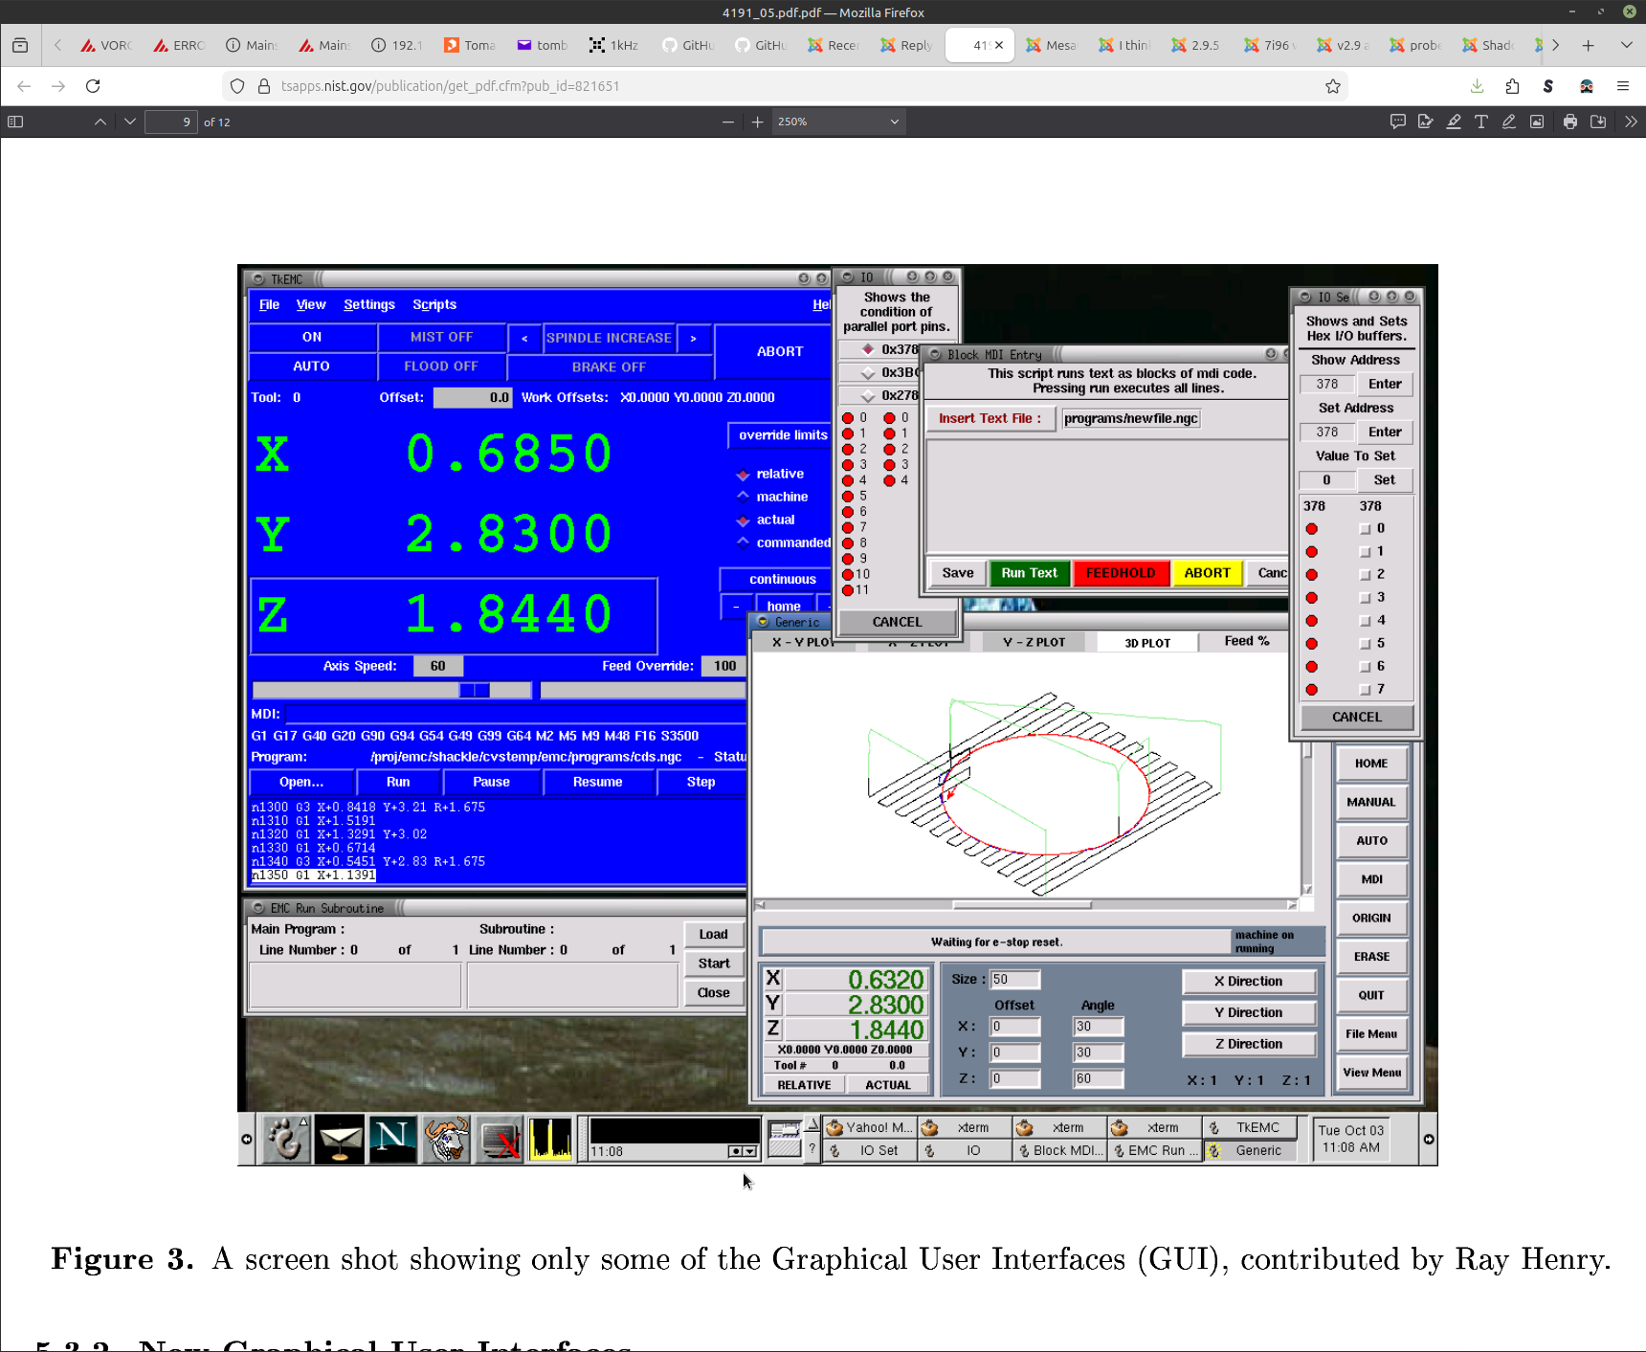
Task: Expand the PDF tools double-arrow menu
Action: 1631,122
